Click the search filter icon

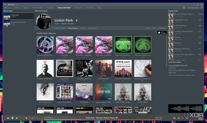202,8
